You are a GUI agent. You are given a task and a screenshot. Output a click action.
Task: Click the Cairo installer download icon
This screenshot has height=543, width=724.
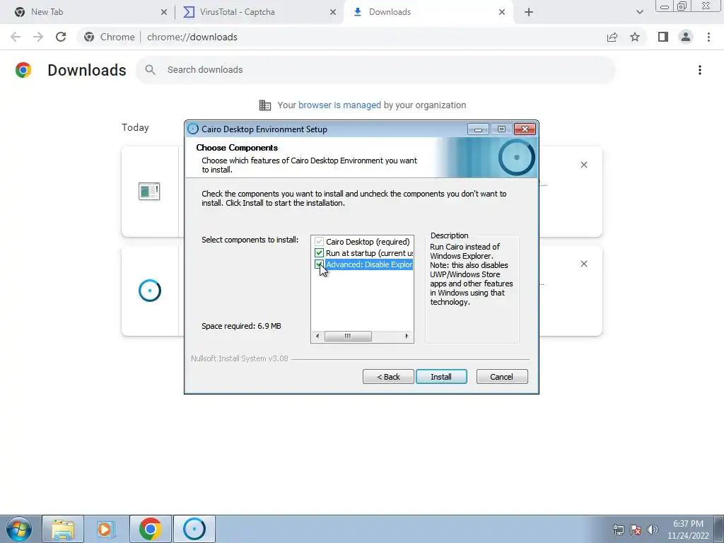tap(150, 291)
